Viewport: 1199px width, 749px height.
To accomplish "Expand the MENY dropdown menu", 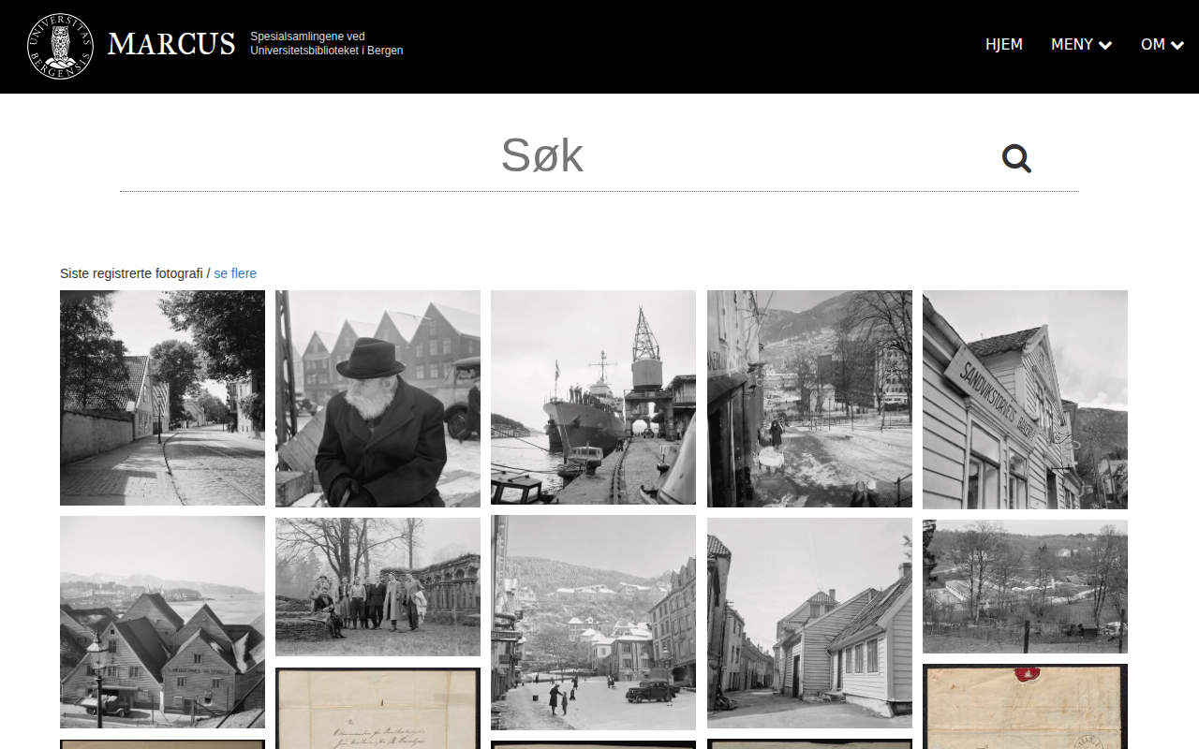I will point(1081,44).
